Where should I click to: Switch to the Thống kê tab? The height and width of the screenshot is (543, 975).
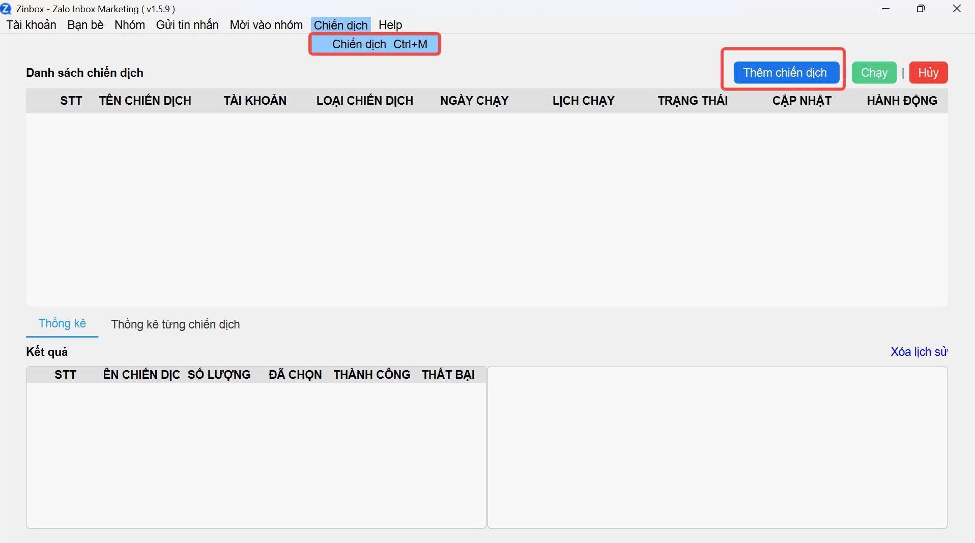pos(62,324)
